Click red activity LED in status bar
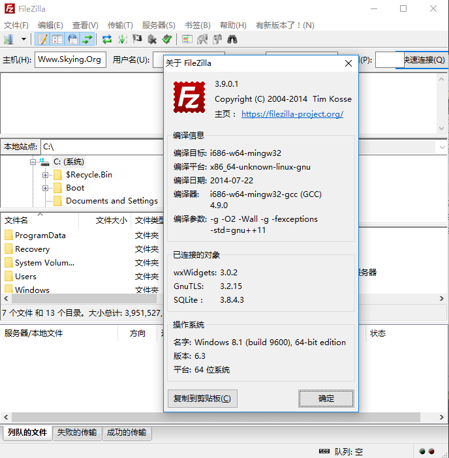Viewport: 449px width, 458px height. coord(431,451)
